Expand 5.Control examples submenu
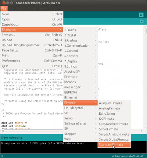 (80, 51)
